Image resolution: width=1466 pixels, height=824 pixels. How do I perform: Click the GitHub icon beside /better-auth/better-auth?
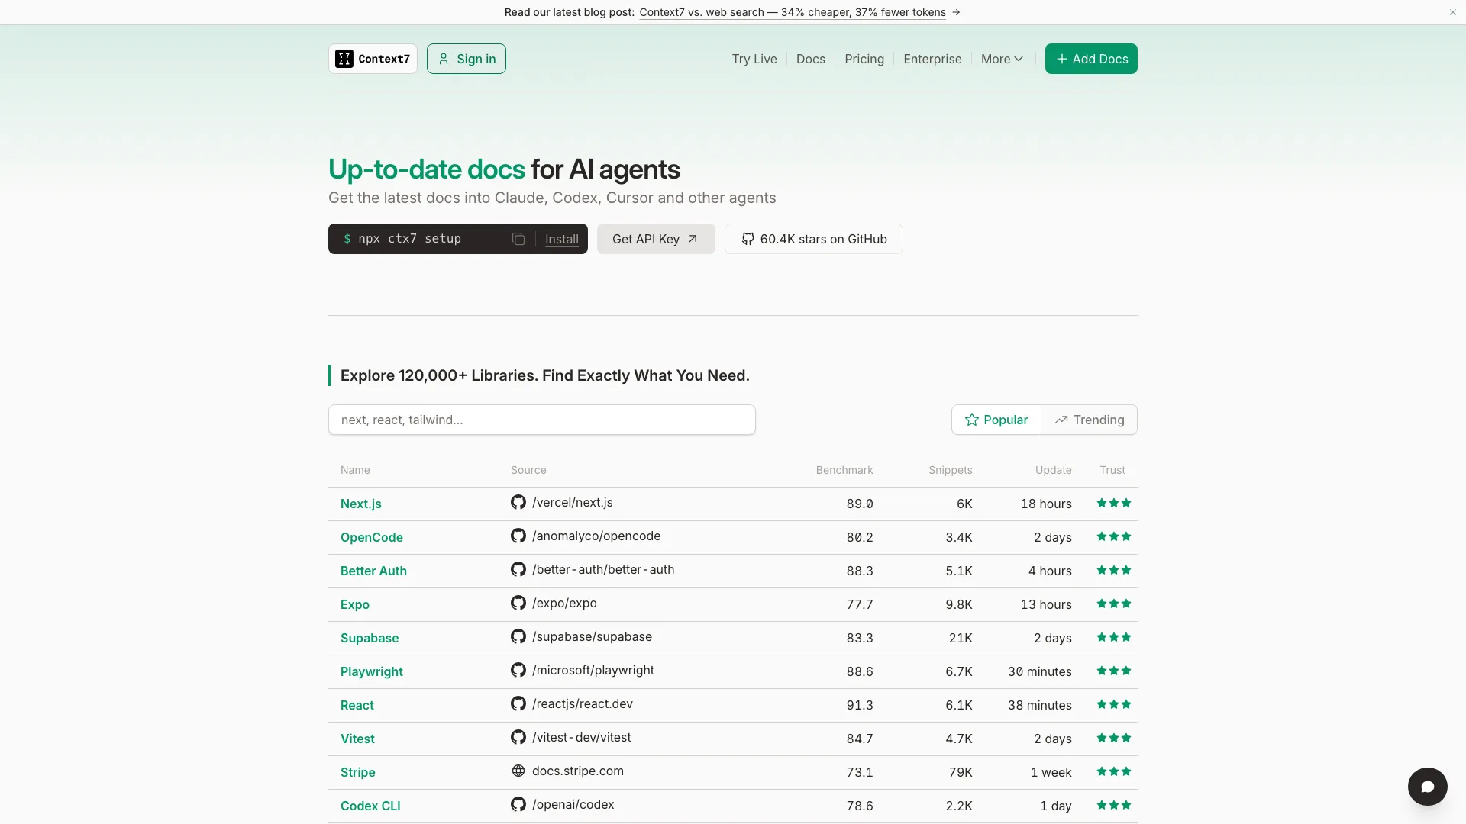pyautogui.click(x=518, y=569)
